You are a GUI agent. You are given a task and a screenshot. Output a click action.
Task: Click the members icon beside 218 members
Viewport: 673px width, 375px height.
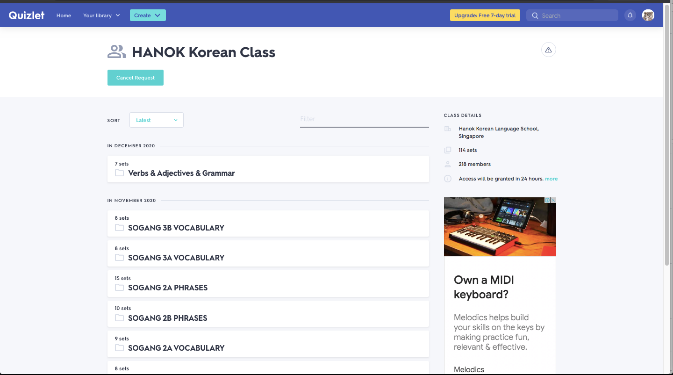tap(448, 164)
